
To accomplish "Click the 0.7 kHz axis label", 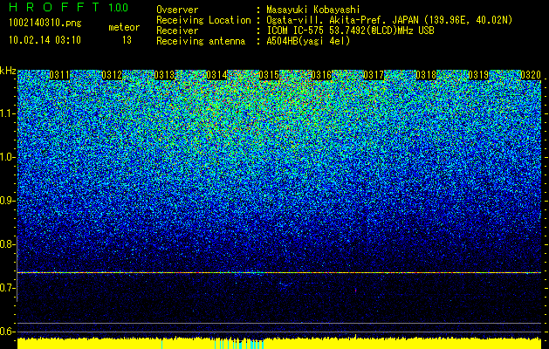I will 8,288.
